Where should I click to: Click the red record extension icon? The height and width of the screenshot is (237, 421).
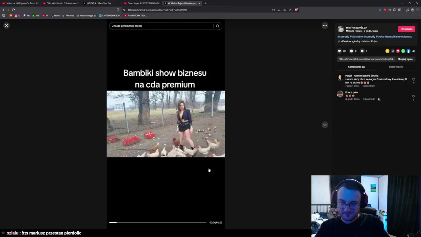click(385, 10)
